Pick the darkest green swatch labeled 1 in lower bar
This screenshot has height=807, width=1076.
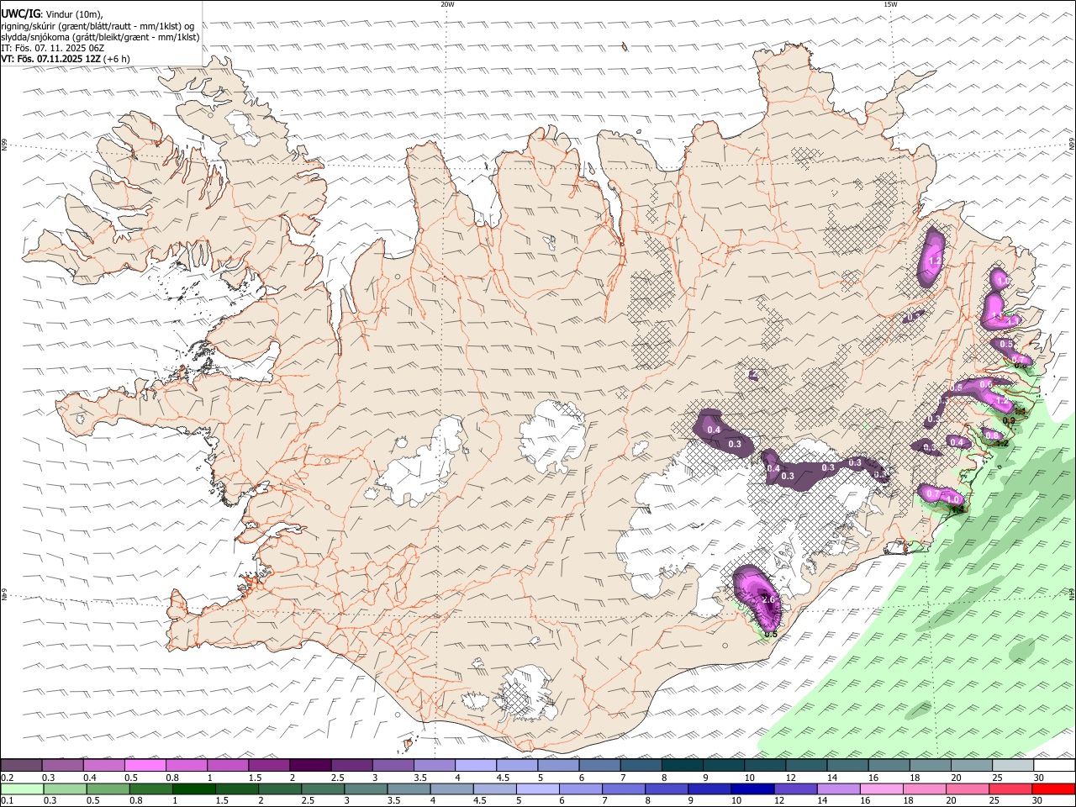pos(193,789)
